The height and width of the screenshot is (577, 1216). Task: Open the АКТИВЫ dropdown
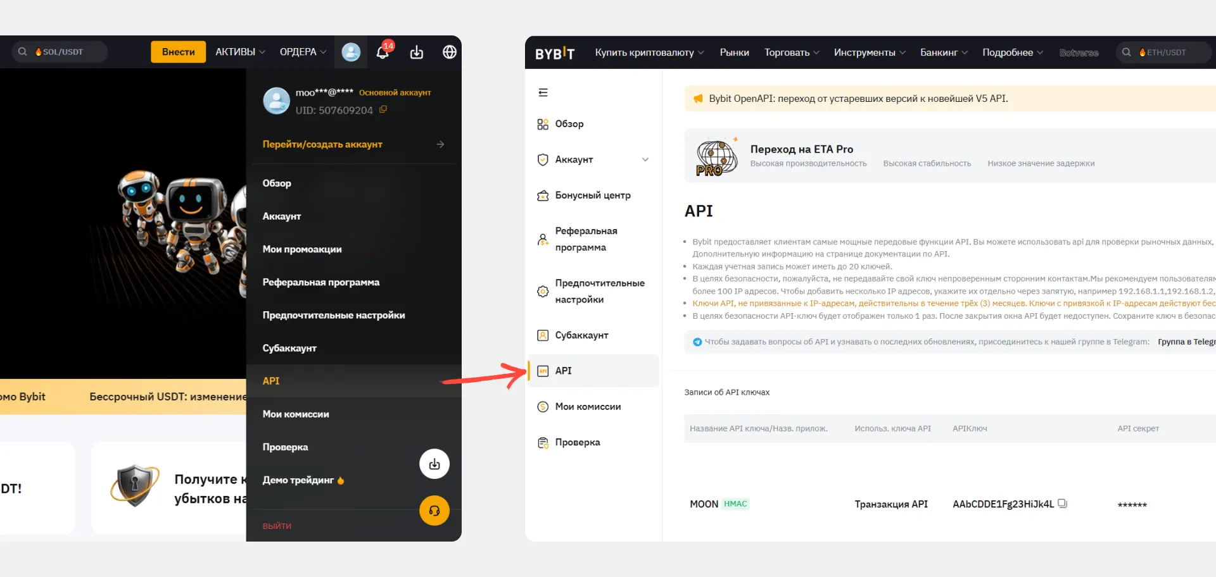click(x=240, y=53)
